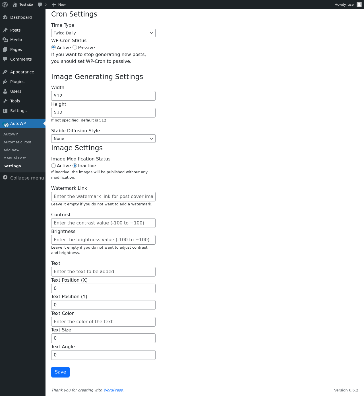364x396 pixels.
Task: Go to Manual Post submenu item
Action: point(15,158)
